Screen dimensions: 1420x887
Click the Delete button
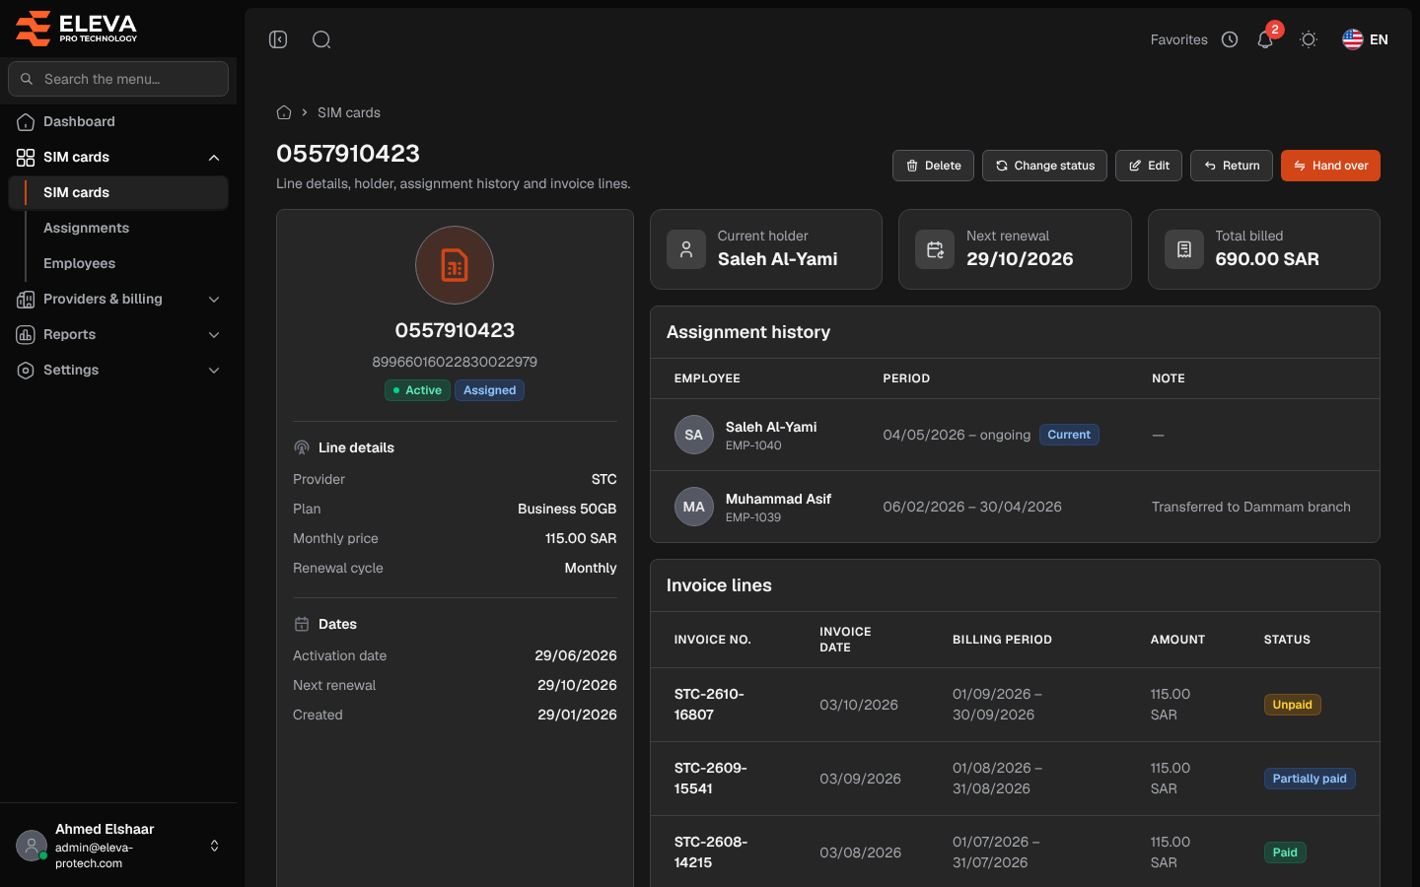pos(933,166)
